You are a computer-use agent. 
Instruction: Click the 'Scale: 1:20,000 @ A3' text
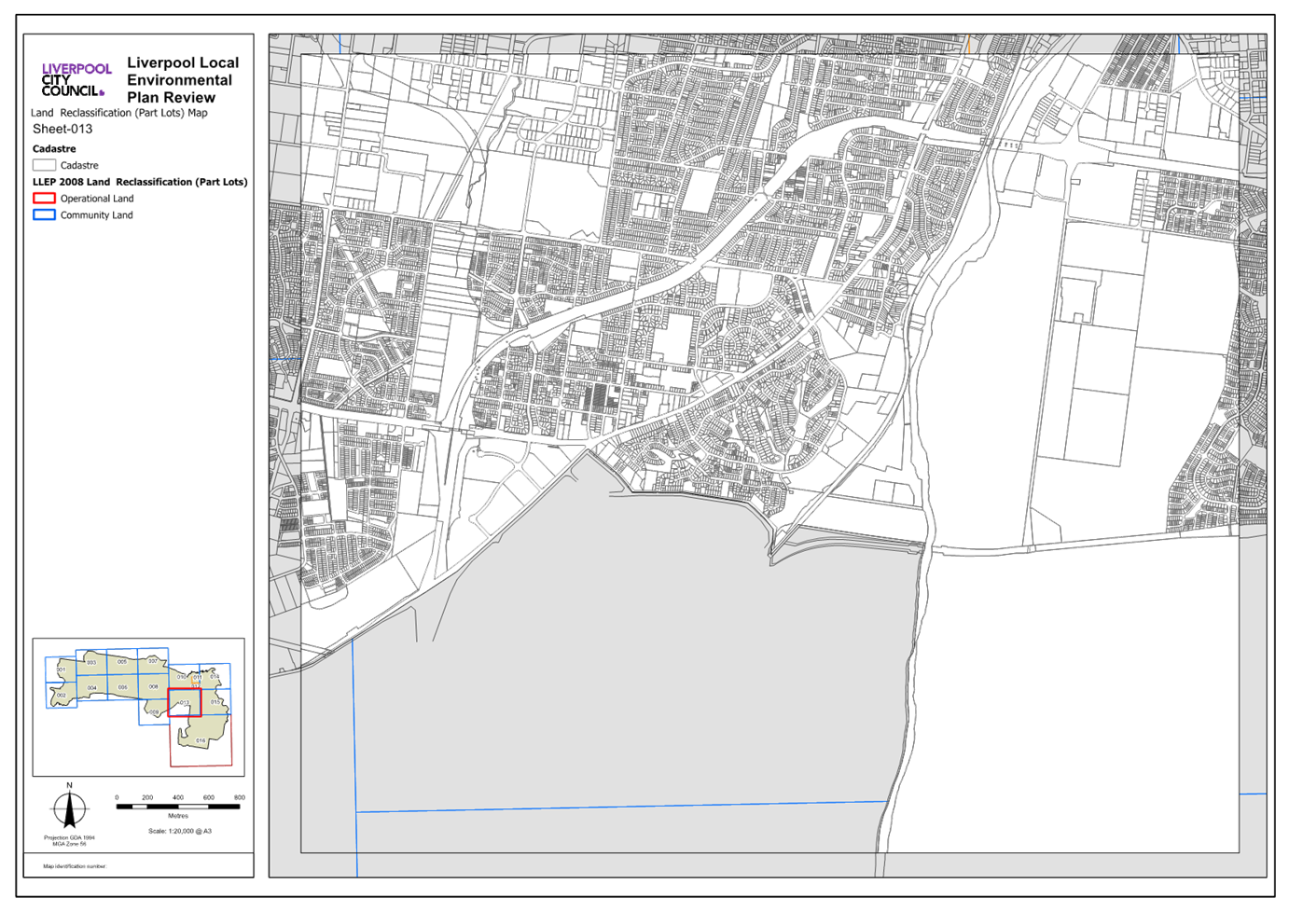click(180, 831)
